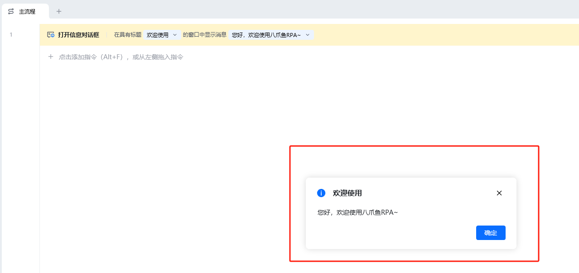Click the dialog title 欢迎使用
Viewport: 579px width, 273px height.
tap(347, 193)
